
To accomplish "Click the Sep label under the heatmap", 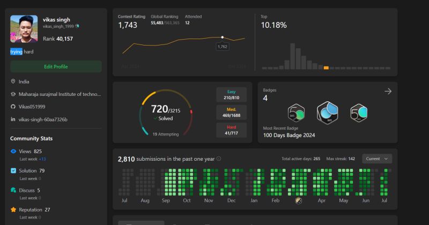I will click(x=166, y=200).
